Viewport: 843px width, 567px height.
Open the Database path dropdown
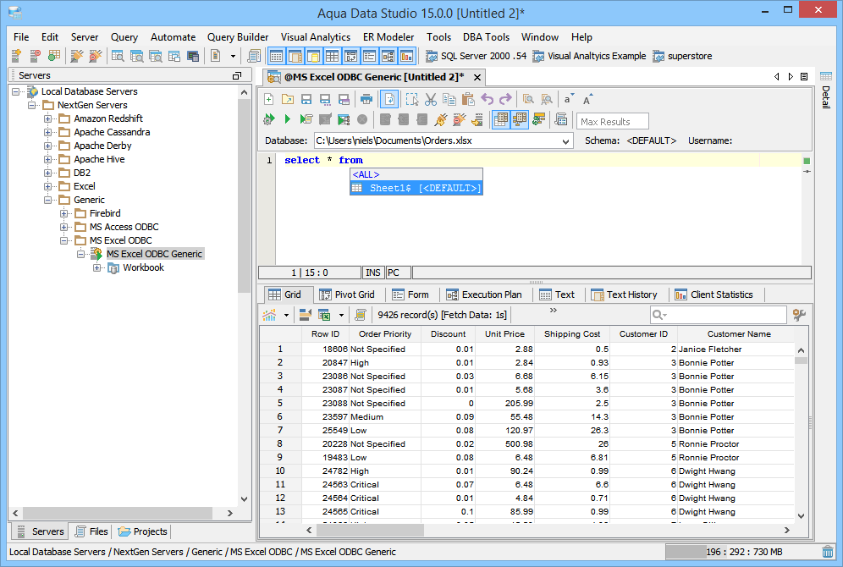click(565, 141)
